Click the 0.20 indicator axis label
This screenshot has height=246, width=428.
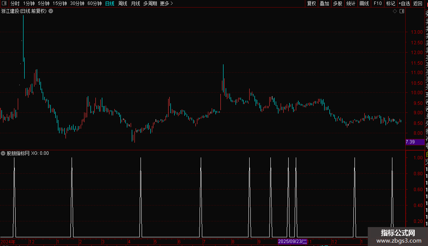[x=418, y=221]
